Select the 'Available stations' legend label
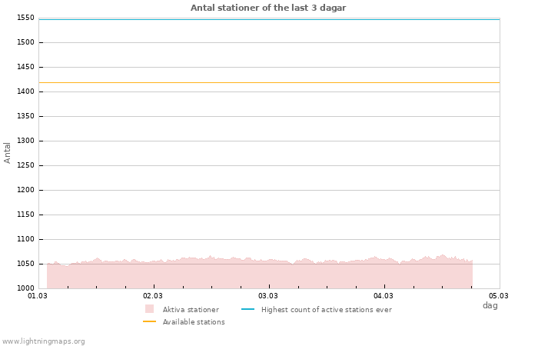 click(194, 322)
